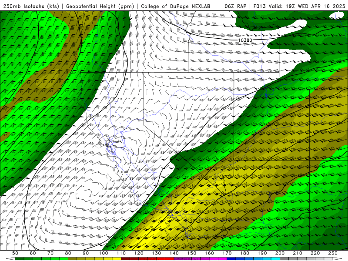The image size is (348, 261).
Task: Click the 140 value on the color scale
Action: [x=174, y=253]
